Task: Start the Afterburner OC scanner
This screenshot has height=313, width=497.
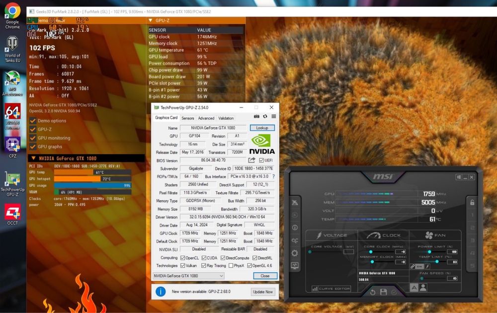Action: tap(295, 240)
